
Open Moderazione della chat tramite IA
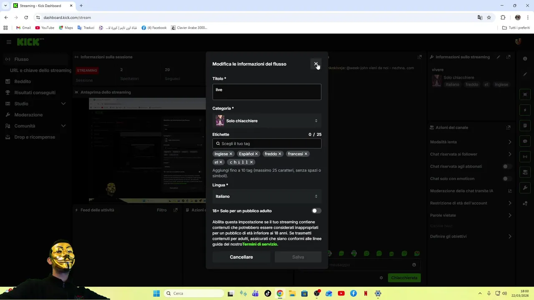[x=471, y=191]
